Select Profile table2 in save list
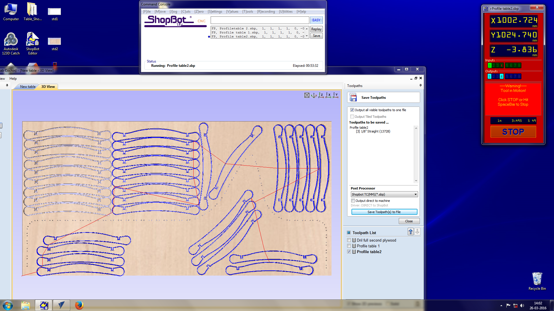The image size is (554, 311). pos(359,128)
